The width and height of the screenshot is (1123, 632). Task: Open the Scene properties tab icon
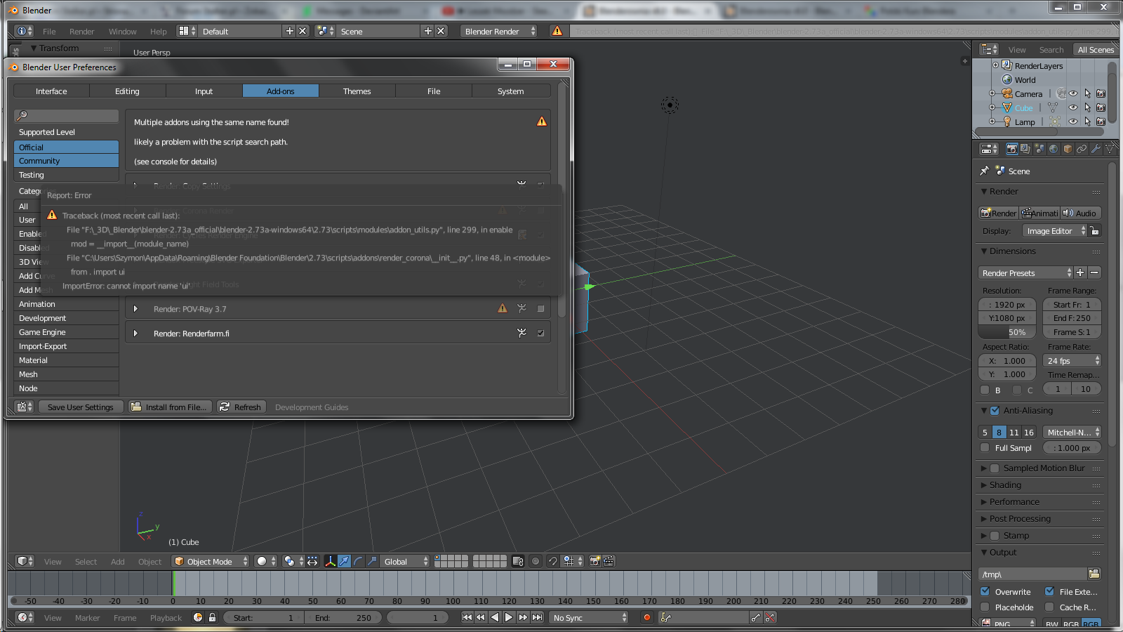pyautogui.click(x=1039, y=149)
